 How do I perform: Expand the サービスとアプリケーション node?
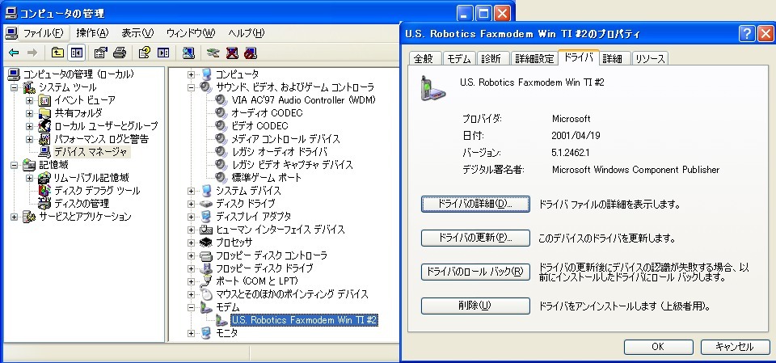(x=15, y=217)
